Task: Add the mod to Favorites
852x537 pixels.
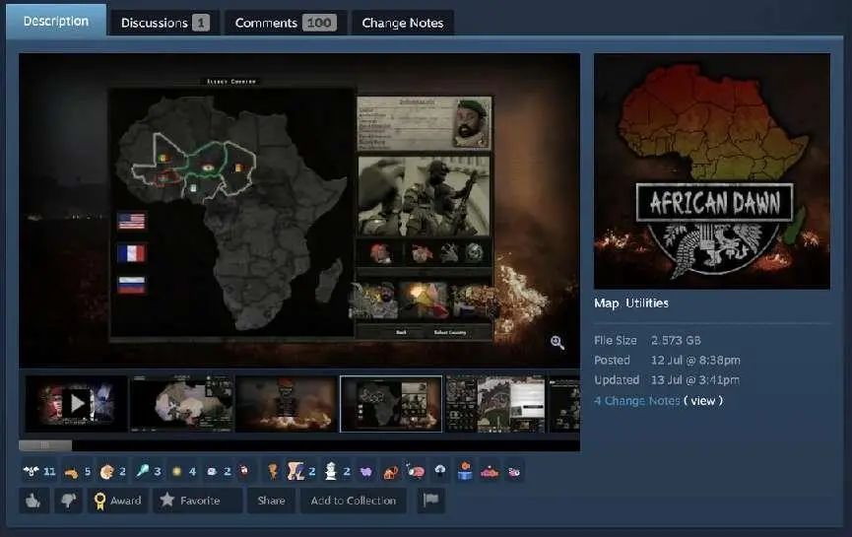Action: (x=198, y=500)
